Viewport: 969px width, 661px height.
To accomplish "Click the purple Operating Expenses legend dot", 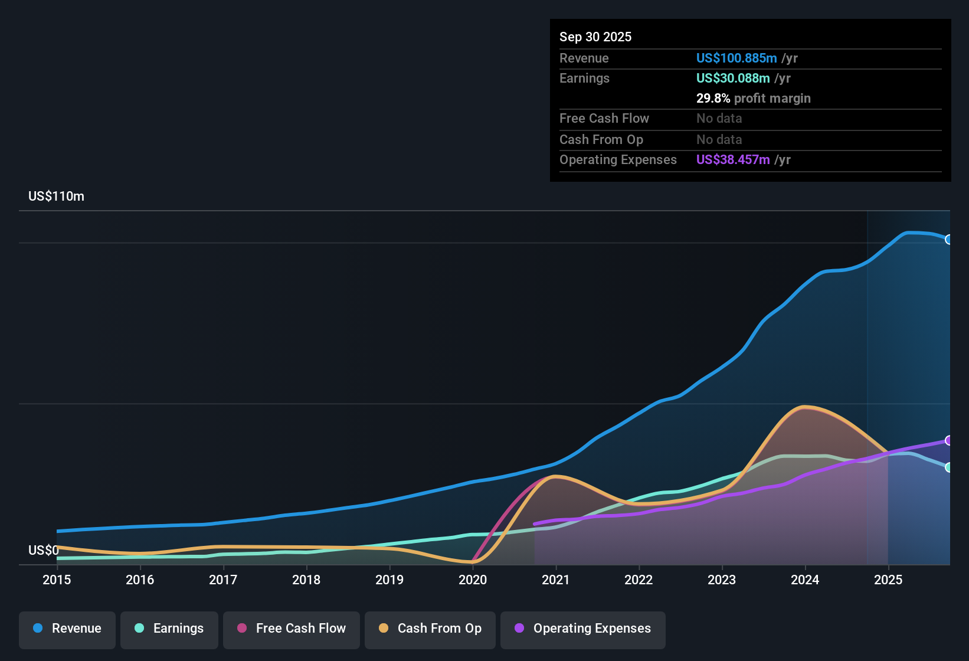I will (519, 628).
